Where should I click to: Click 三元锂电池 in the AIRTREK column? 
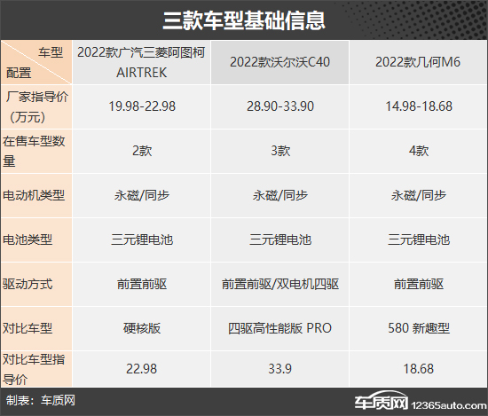[x=142, y=239]
